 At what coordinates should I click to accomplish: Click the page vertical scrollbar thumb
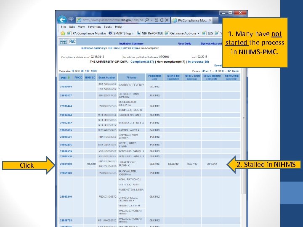pyautogui.click(x=244, y=131)
